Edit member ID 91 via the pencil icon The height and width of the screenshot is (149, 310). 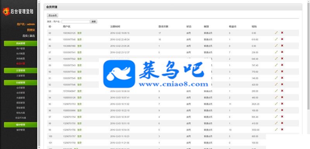click(x=276, y=78)
